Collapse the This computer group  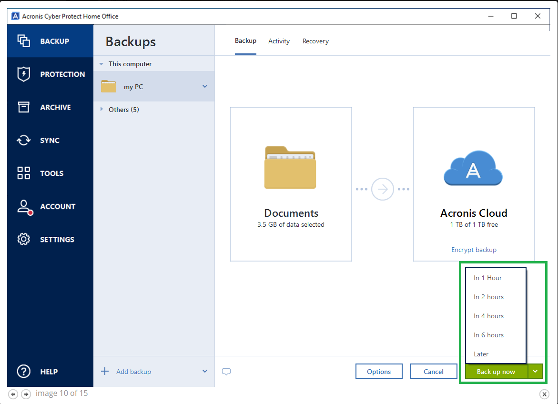(101, 64)
